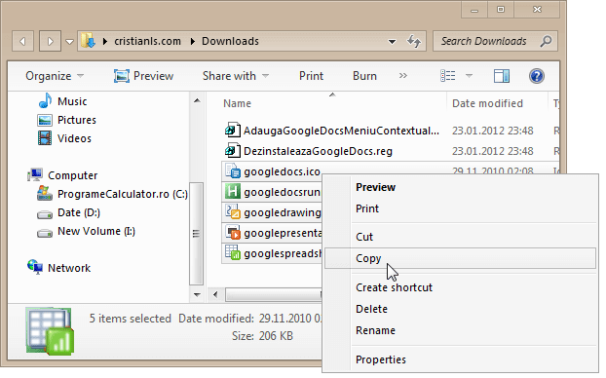606x378 pixels.
Task: Select Computer in navigation pane
Action: coord(73,175)
